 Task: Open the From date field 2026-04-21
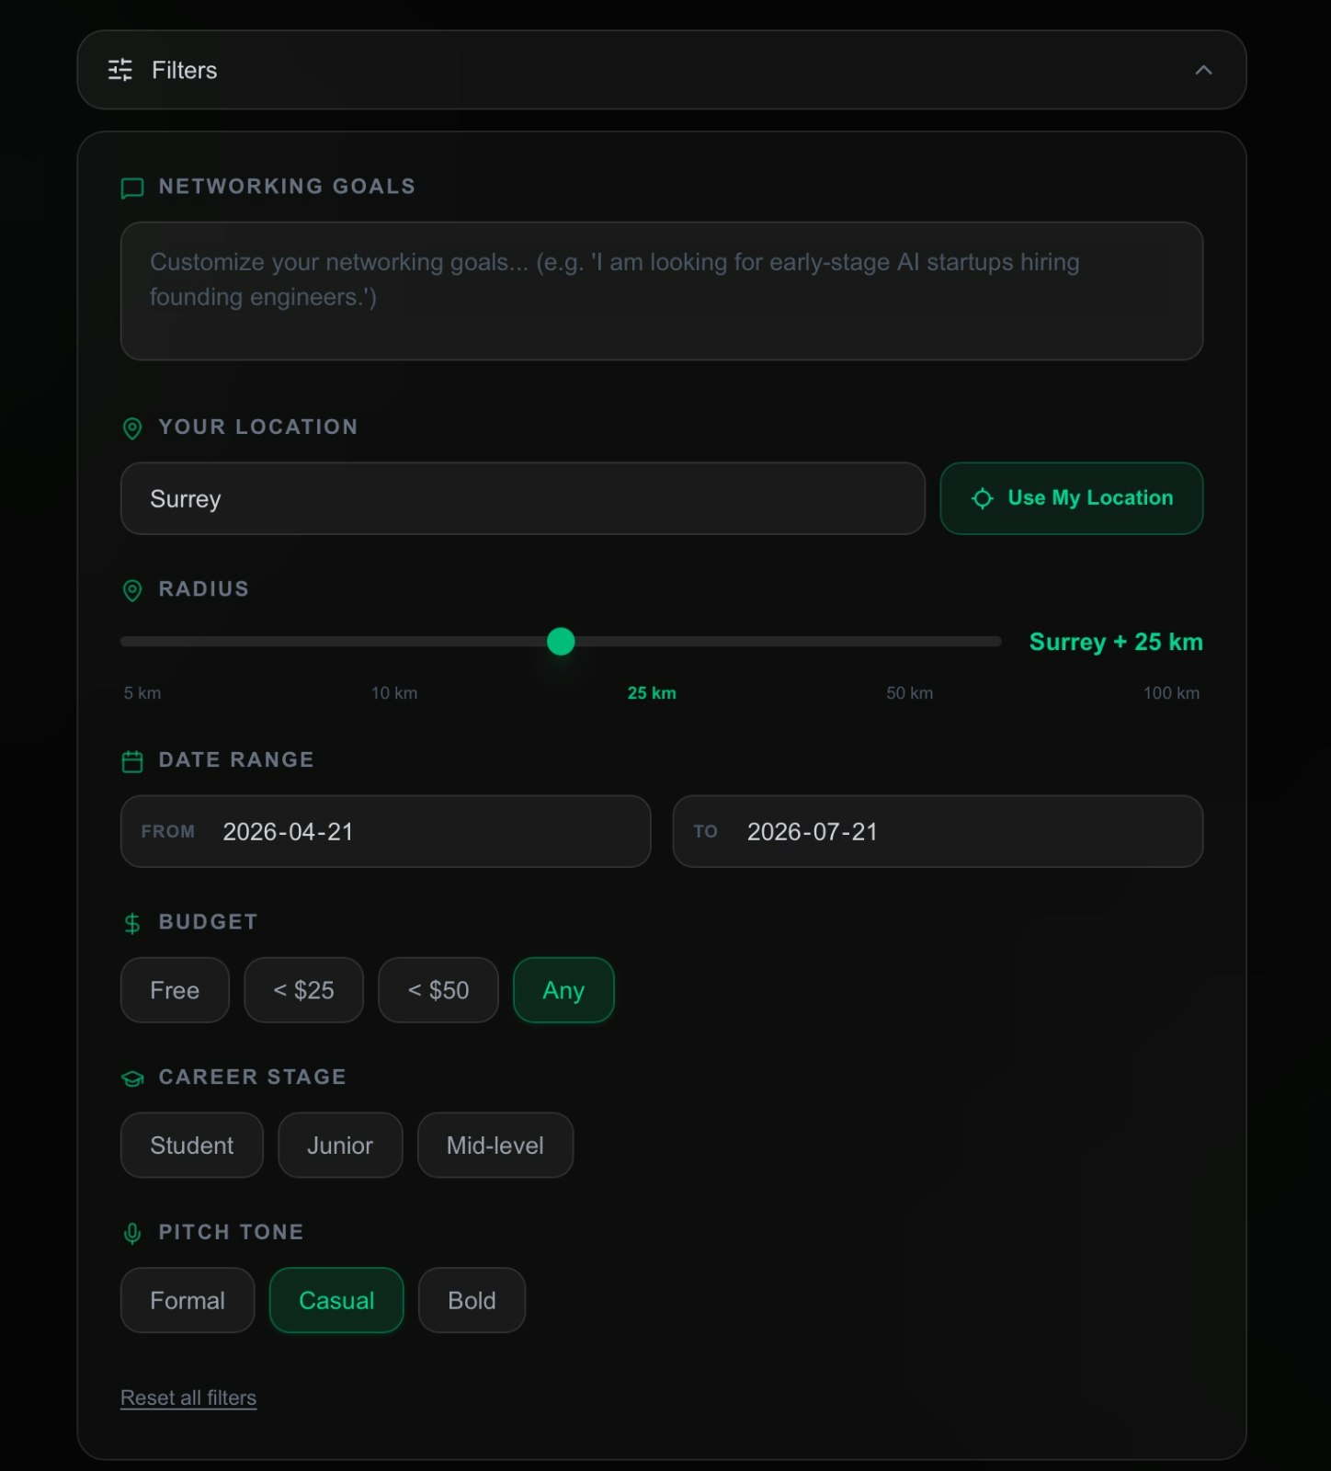[x=385, y=831]
